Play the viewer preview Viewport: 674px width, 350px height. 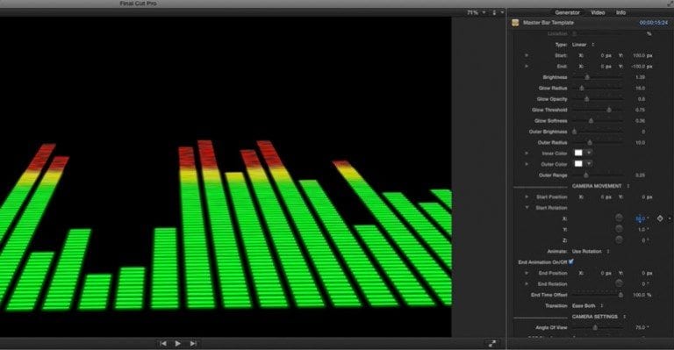coord(177,343)
